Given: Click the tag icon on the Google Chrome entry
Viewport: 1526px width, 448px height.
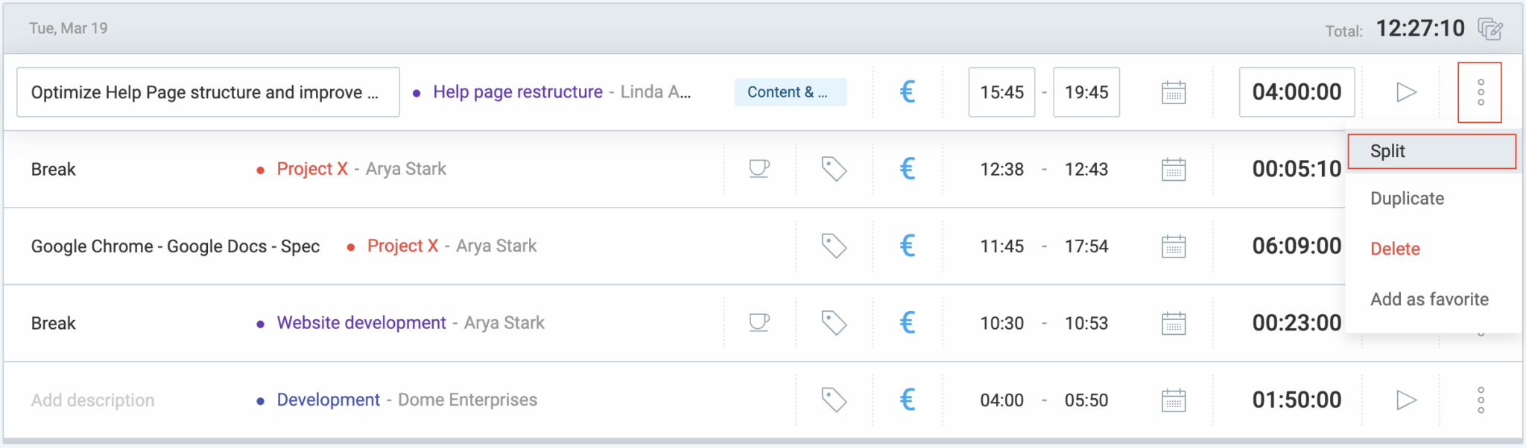Looking at the screenshot, I should point(835,246).
